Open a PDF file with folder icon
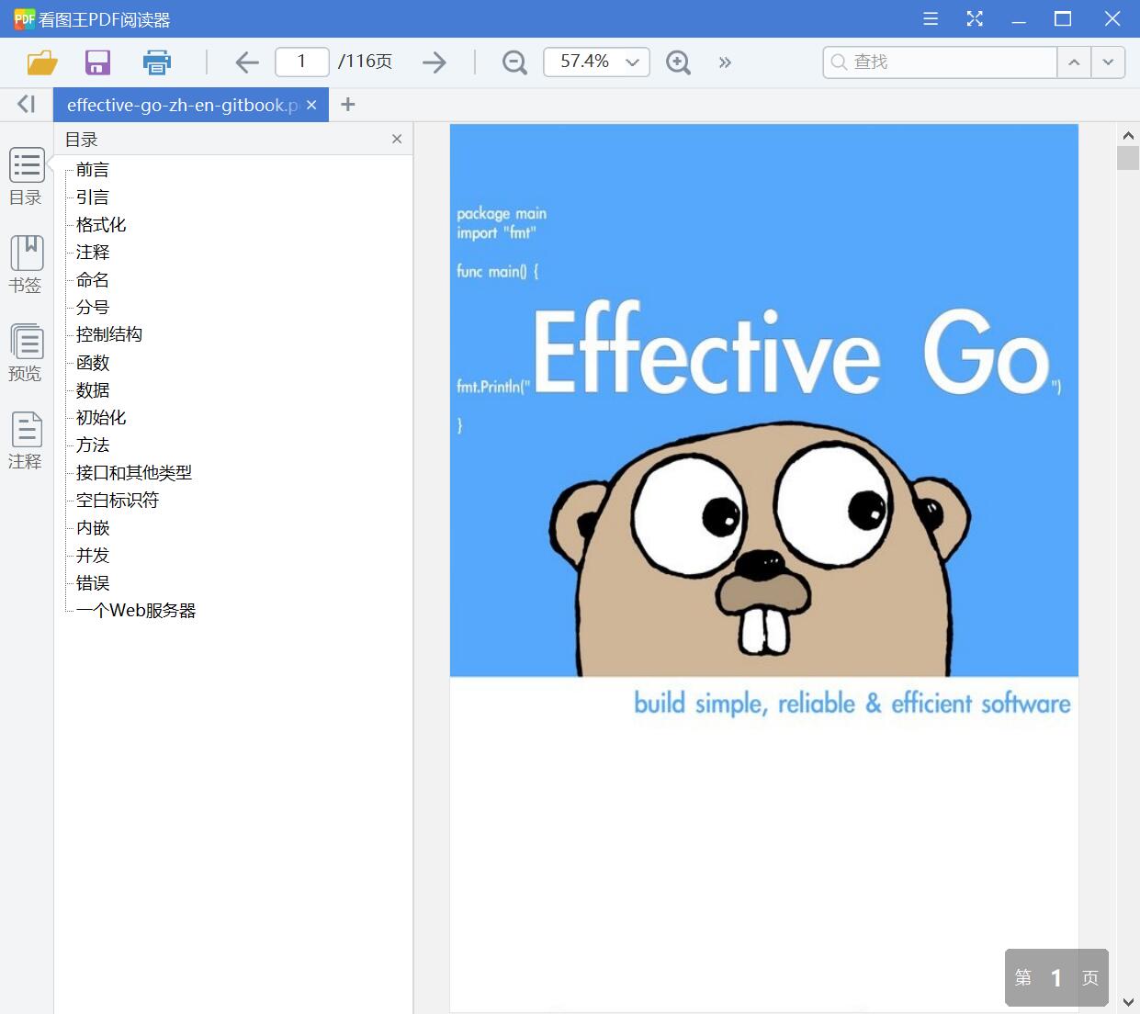Image resolution: width=1140 pixels, height=1014 pixels. point(42,62)
